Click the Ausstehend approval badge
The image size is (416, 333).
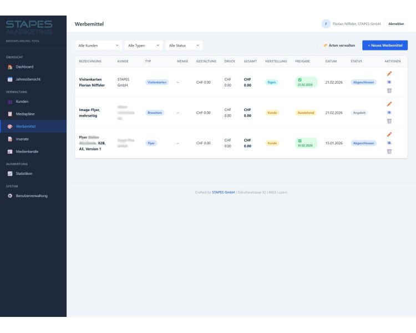pyautogui.click(x=306, y=113)
